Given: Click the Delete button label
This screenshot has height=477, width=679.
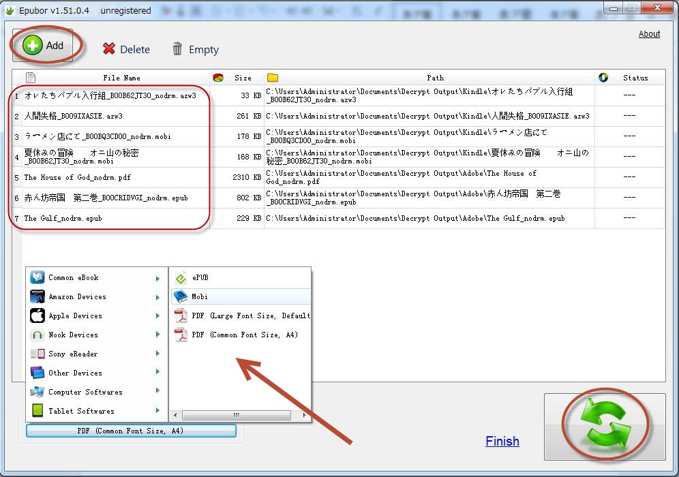Looking at the screenshot, I should click(x=135, y=49).
